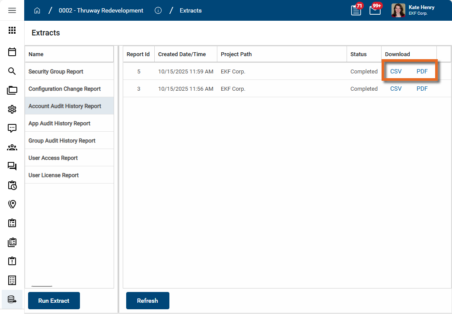Image resolution: width=452 pixels, height=314 pixels.
Task: Download PDF for report Id 3
Action: (422, 89)
